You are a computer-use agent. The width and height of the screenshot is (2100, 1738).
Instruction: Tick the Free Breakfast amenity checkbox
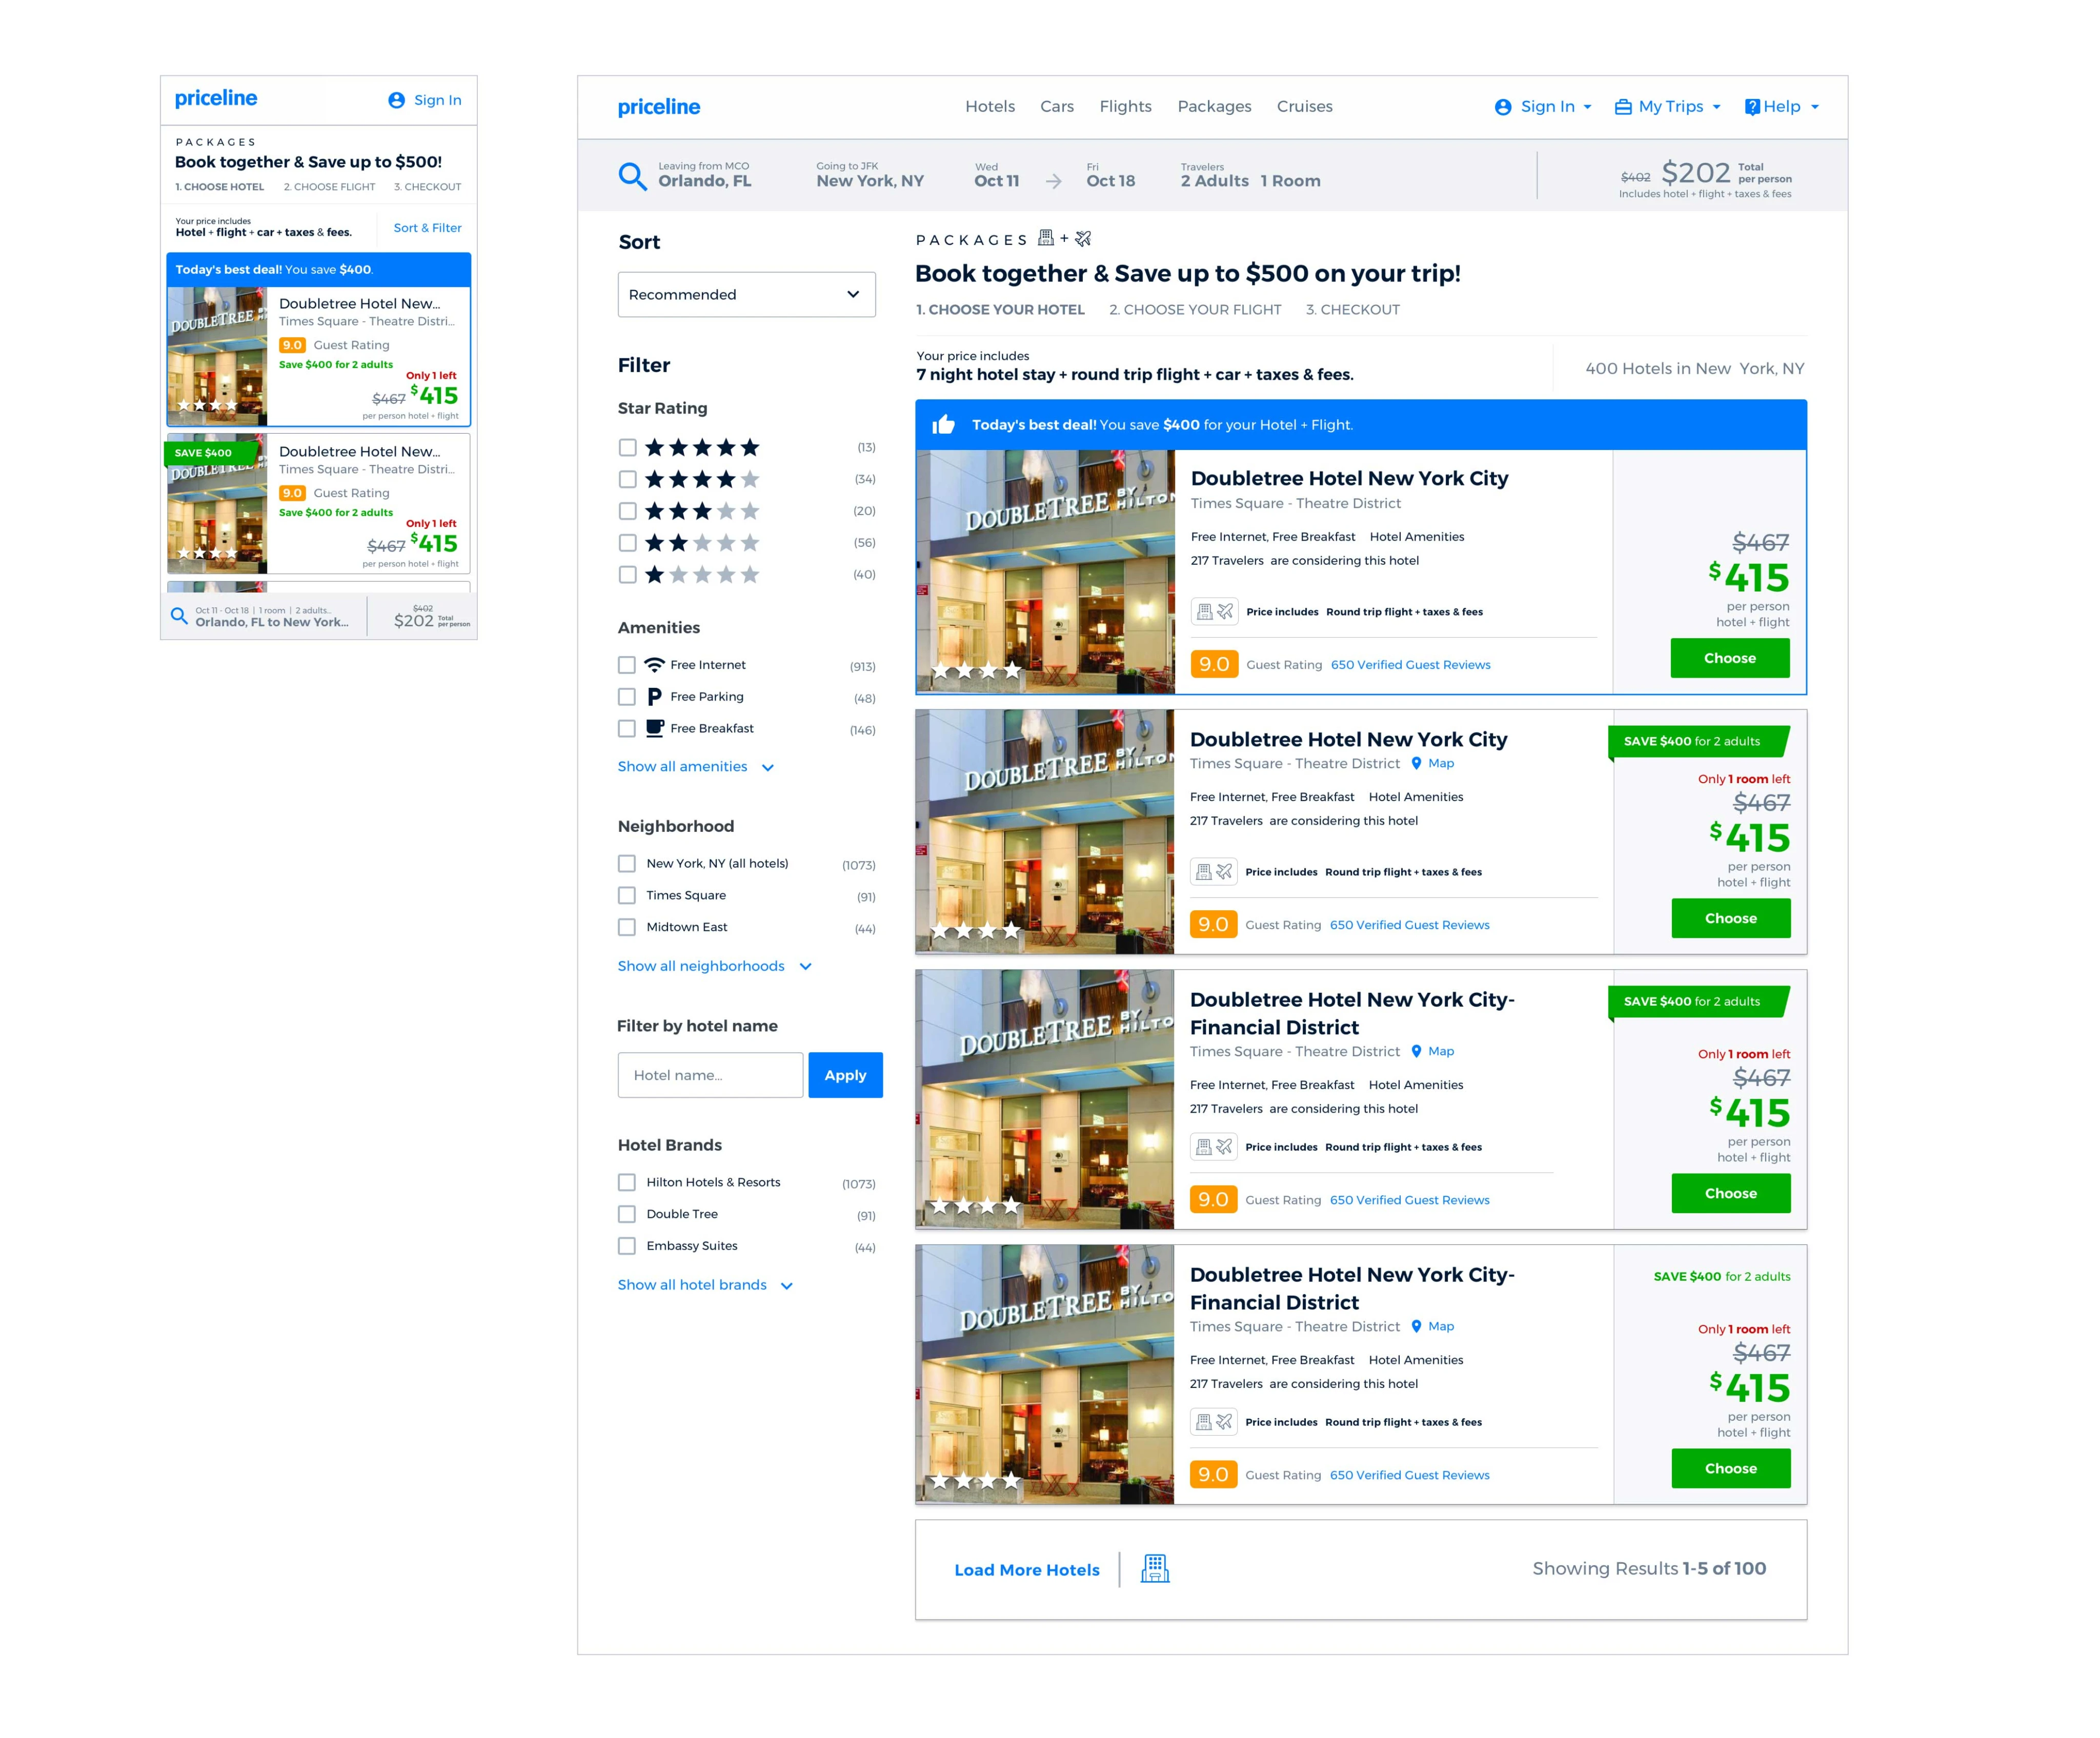627,729
